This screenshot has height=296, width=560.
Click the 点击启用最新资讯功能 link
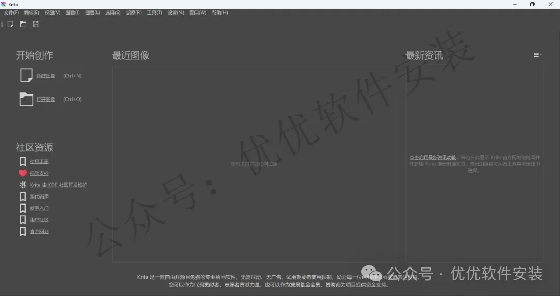click(x=433, y=157)
